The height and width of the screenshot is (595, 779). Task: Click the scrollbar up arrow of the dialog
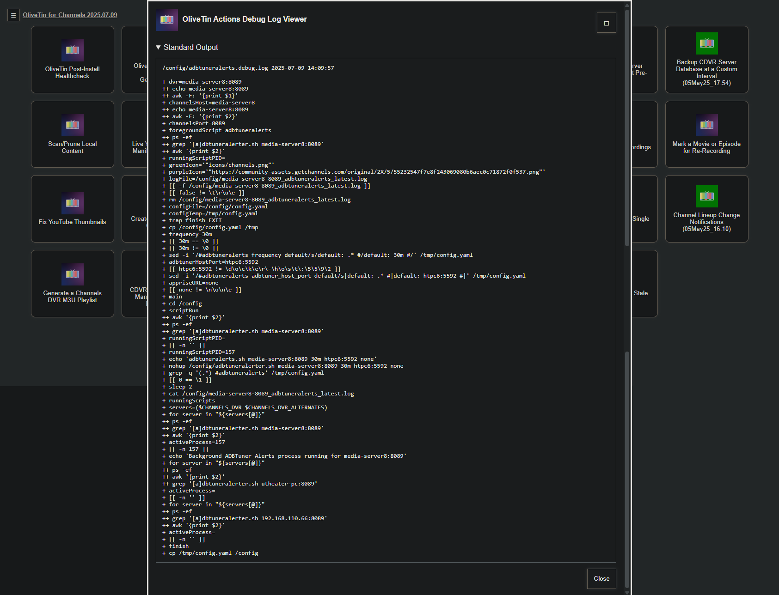(x=627, y=6)
